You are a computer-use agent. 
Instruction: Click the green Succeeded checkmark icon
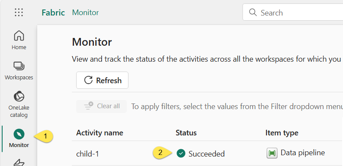(181, 153)
